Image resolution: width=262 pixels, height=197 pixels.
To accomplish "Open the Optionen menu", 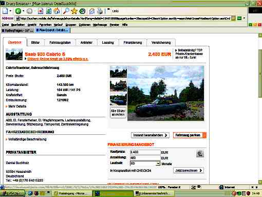I will pyautogui.click(x=85, y=25).
